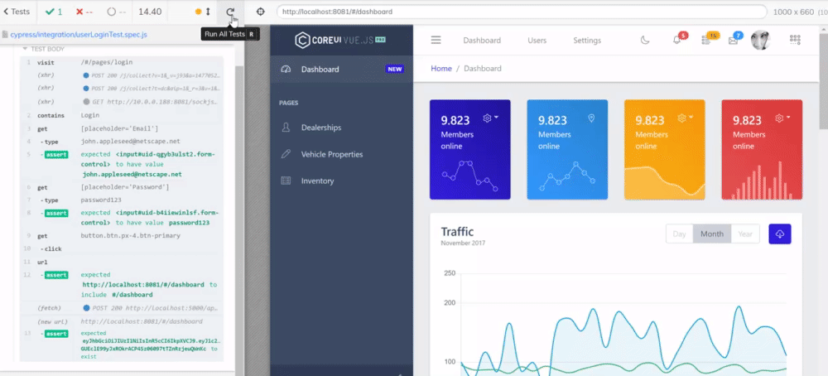This screenshot has height=376, width=828.
Task: Select the Day traffic option
Action: (679, 234)
